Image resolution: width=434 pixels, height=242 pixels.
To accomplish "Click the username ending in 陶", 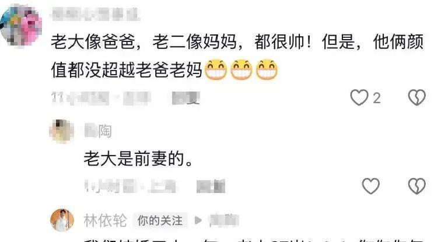I will pyautogui.click(x=98, y=131).
